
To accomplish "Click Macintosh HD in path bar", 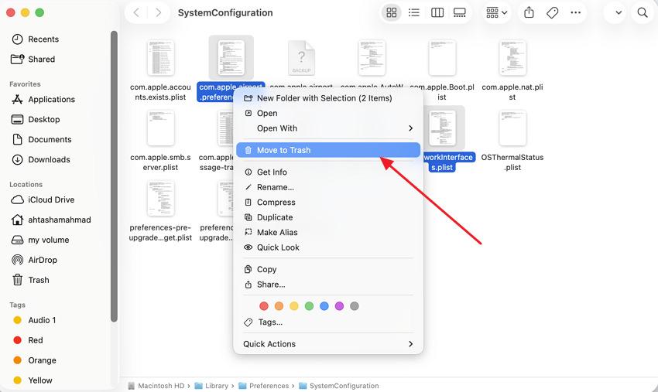I will 156,386.
